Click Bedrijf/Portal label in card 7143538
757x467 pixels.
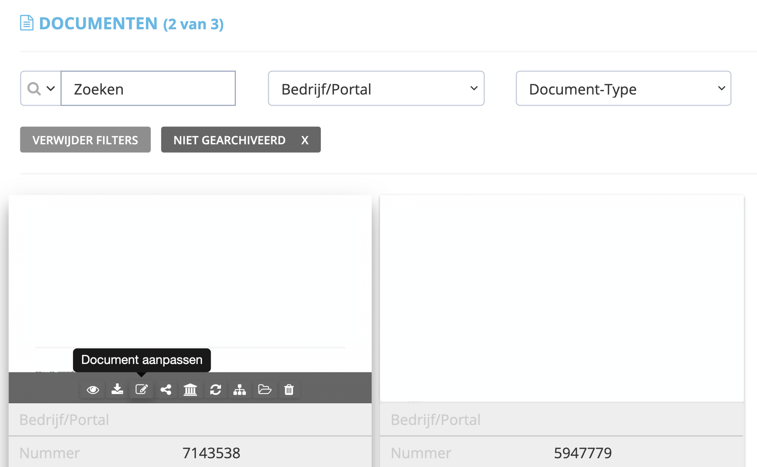64,420
